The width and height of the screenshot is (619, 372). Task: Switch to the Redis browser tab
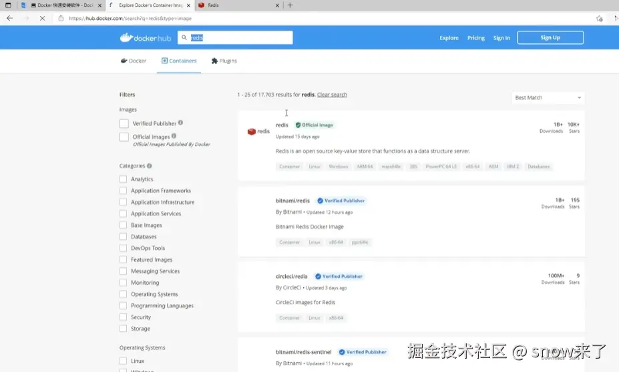(238, 5)
